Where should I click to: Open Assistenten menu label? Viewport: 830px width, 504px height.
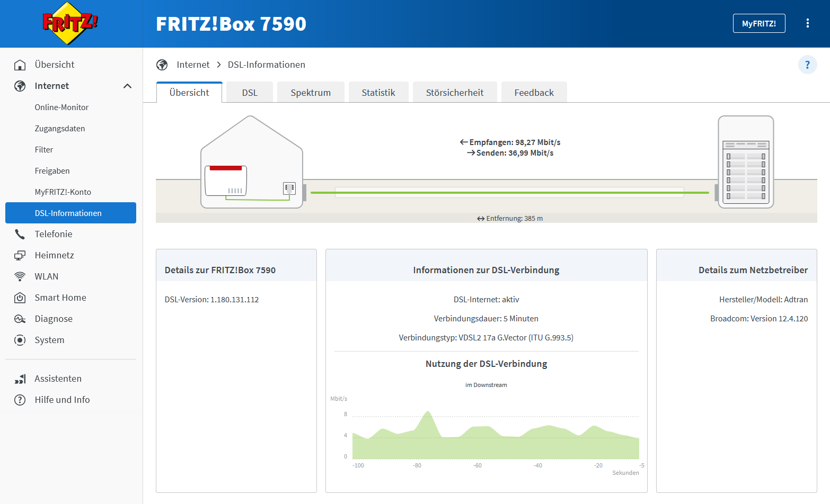[x=58, y=379]
